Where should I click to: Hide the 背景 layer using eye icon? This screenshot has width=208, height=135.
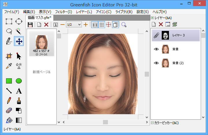click(157, 49)
